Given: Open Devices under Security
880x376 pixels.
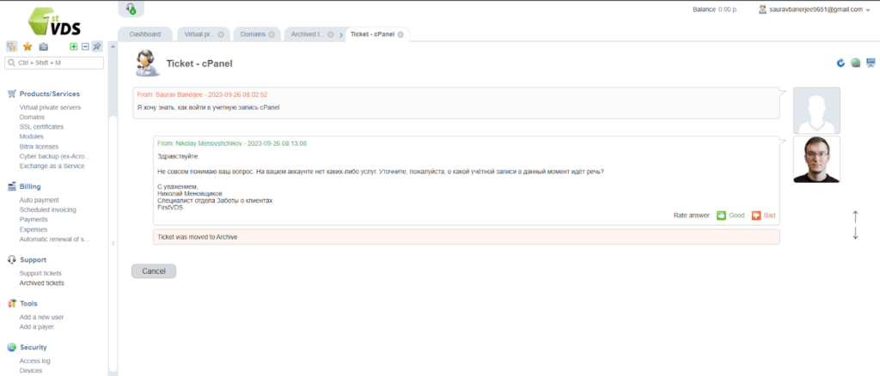Looking at the screenshot, I should pyautogui.click(x=31, y=370).
